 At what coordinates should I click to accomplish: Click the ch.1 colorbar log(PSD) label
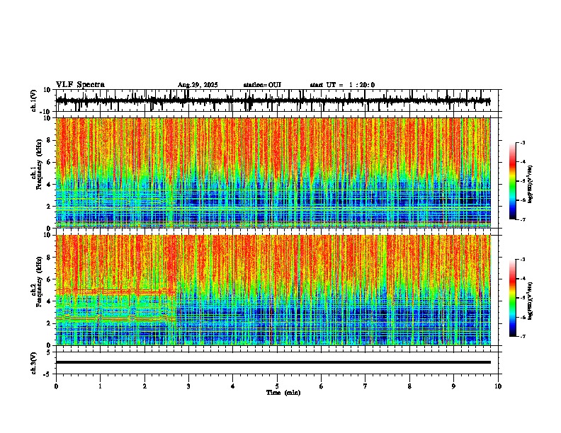pyautogui.click(x=531, y=185)
